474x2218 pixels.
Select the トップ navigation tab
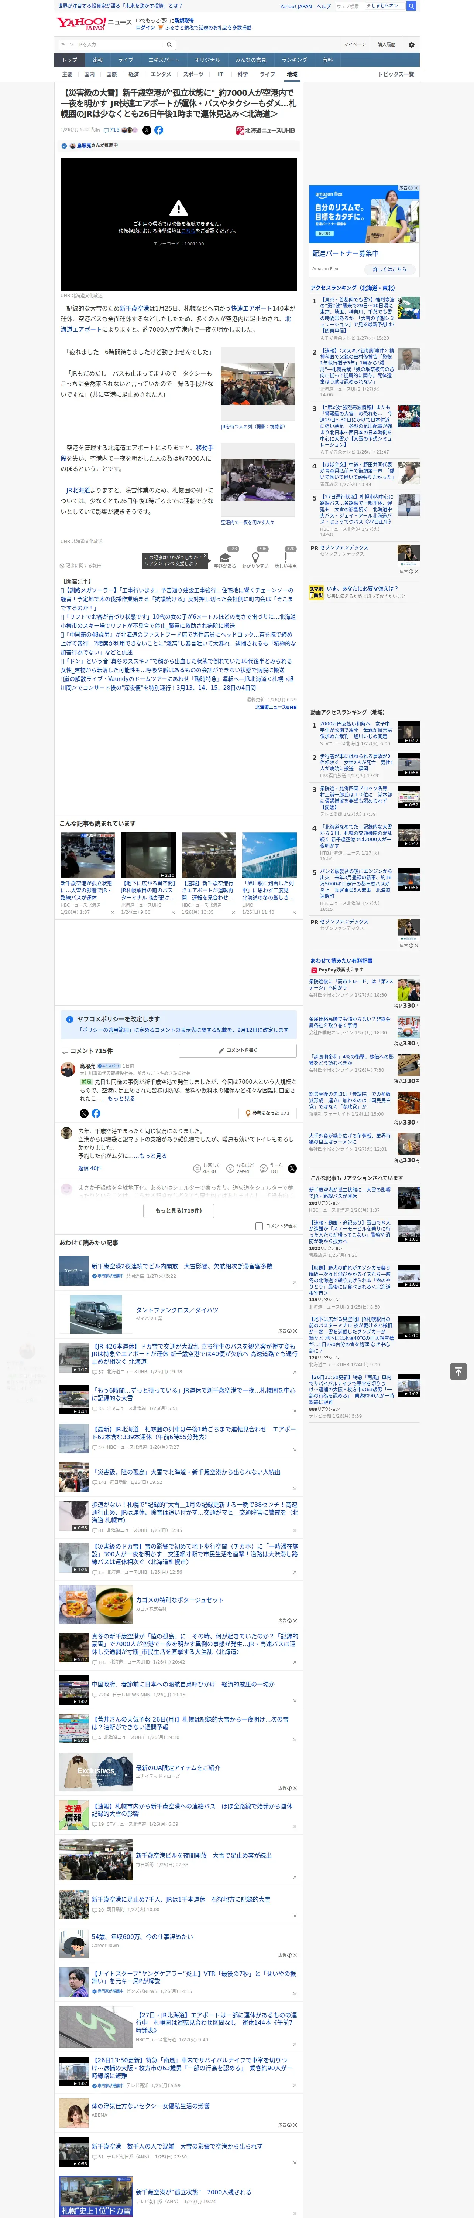click(x=70, y=60)
